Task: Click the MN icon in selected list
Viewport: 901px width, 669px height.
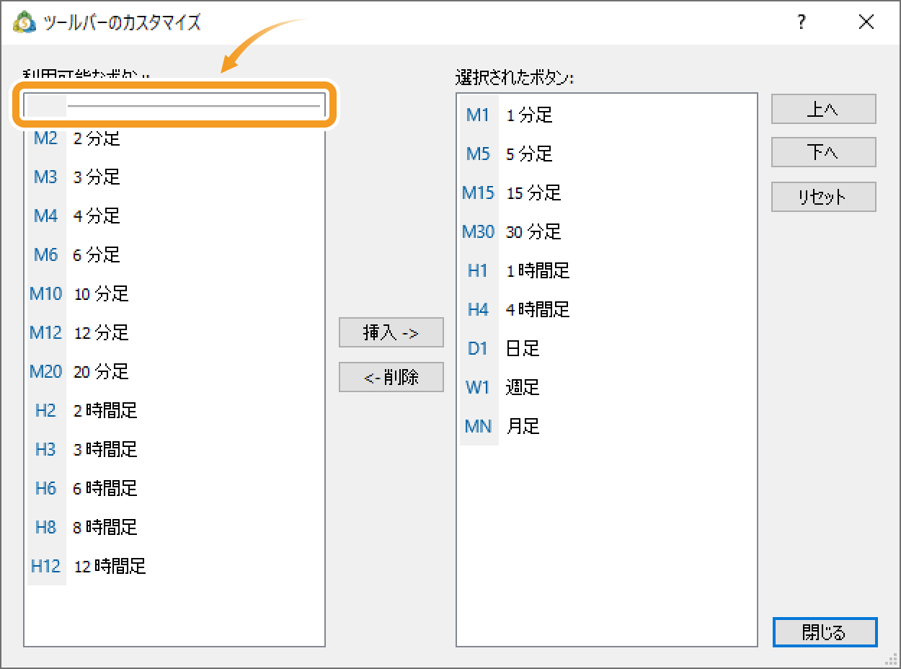Action: tap(478, 426)
